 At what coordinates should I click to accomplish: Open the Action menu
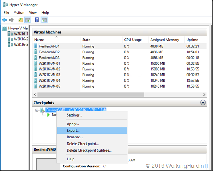point(19,12)
